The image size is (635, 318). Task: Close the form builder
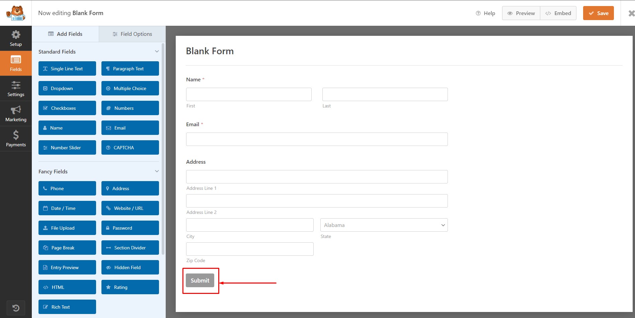[631, 13]
